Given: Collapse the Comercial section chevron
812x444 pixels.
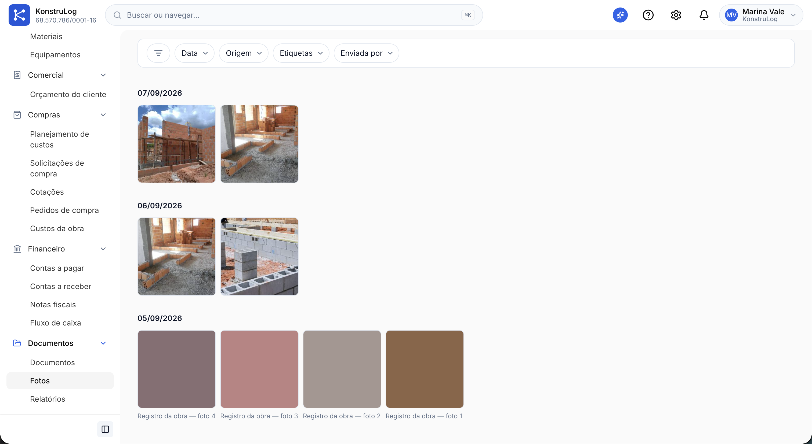Looking at the screenshot, I should (x=103, y=75).
